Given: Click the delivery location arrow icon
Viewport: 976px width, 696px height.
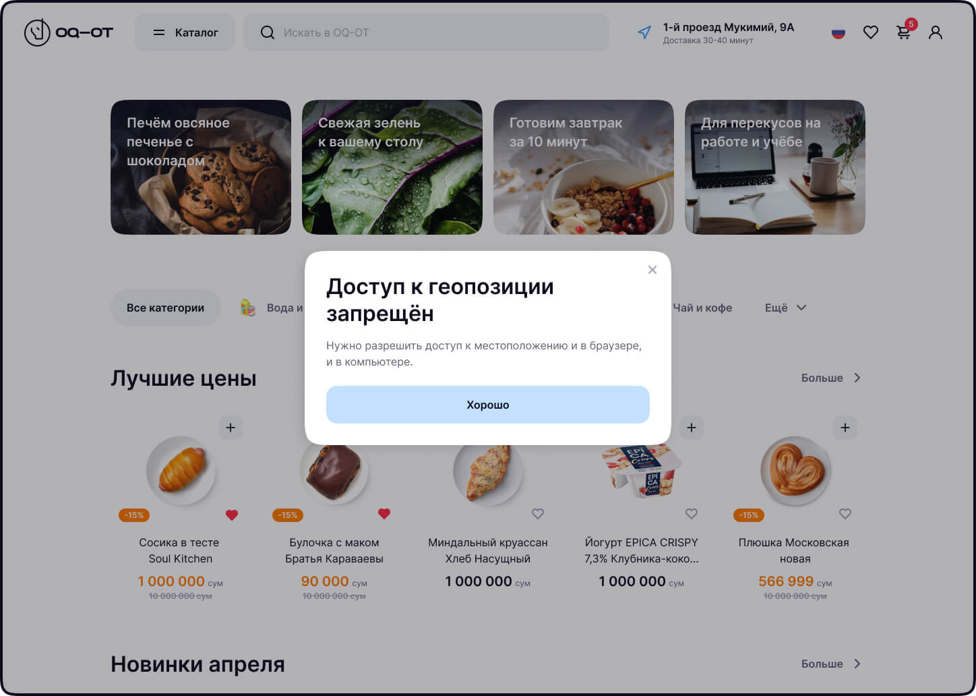Looking at the screenshot, I should tap(644, 32).
